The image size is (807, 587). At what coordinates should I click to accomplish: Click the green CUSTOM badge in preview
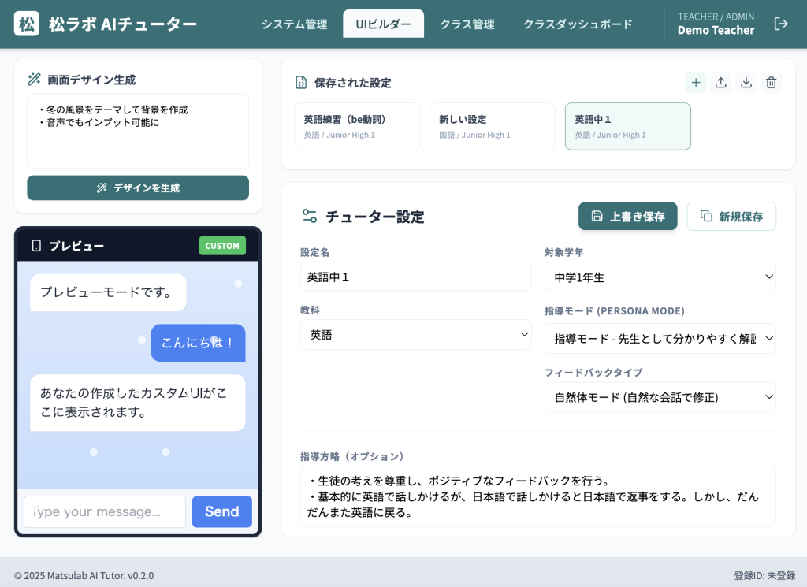click(x=222, y=246)
